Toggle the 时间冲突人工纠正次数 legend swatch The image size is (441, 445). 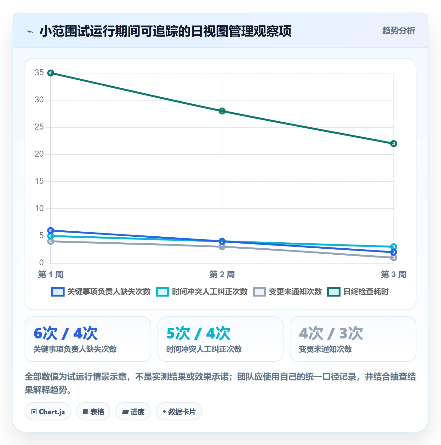(163, 292)
